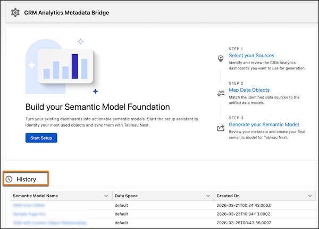Click the STEP 3 label

point(236,118)
